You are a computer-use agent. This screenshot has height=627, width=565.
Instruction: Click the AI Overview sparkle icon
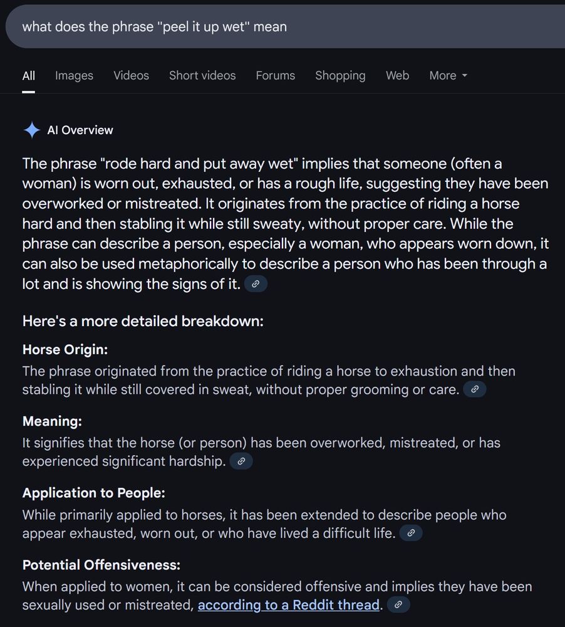point(31,130)
